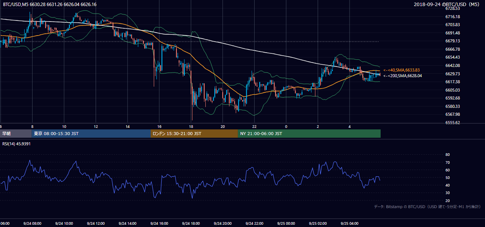Click the Bitstamp data source note
The height and width of the screenshot is (227, 485).
[x=427, y=207]
